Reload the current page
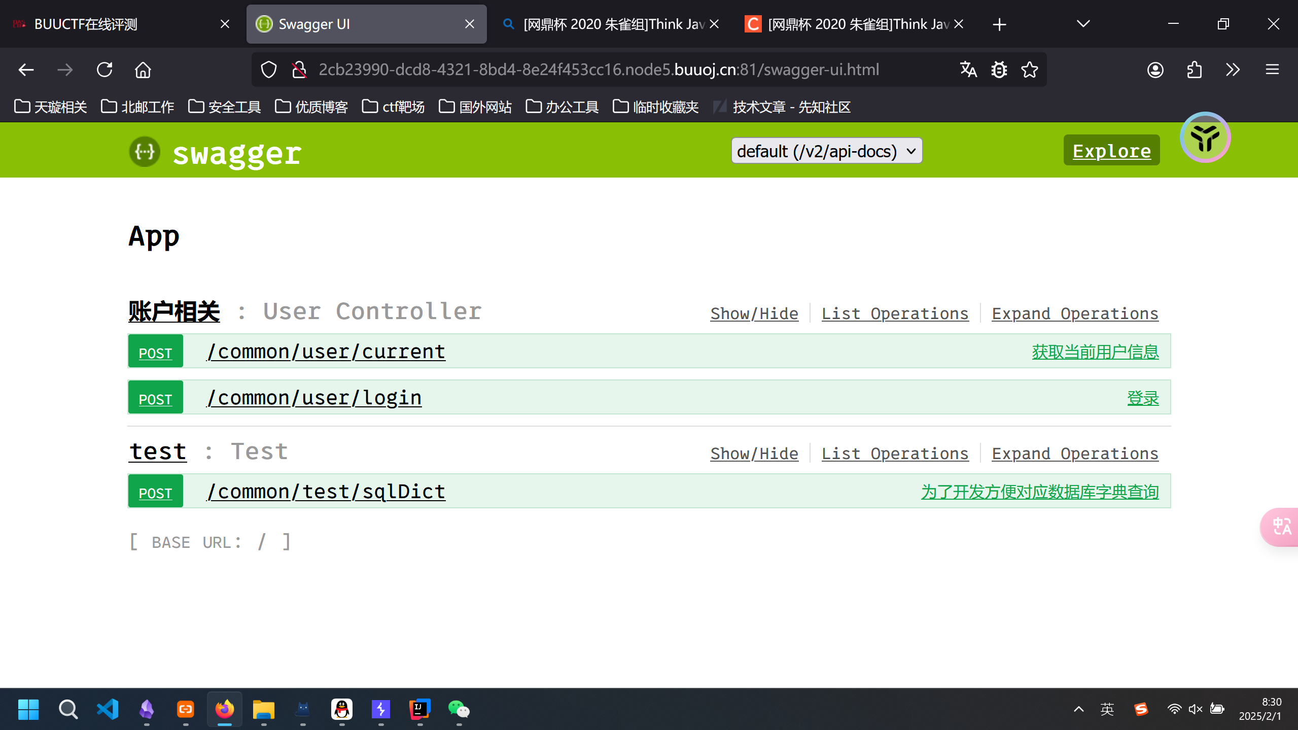Viewport: 1298px width, 730px height. pyautogui.click(x=104, y=69)
